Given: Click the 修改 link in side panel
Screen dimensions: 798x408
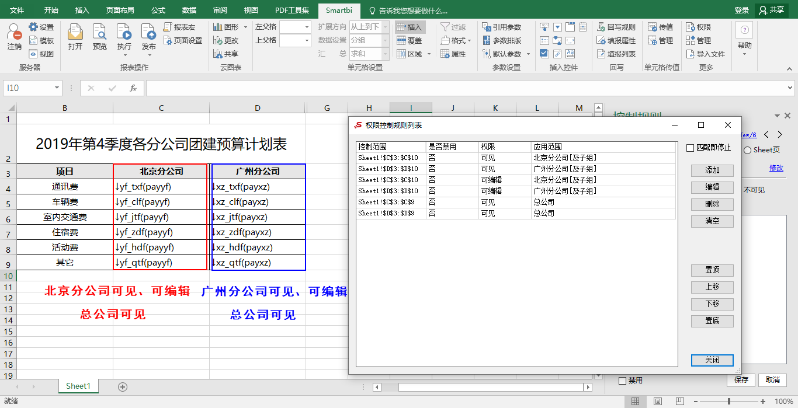Looking at the screenshot, I should pos(776,168).
